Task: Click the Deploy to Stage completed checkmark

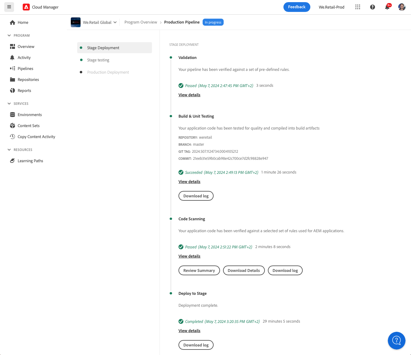Action: click(181, 321)
